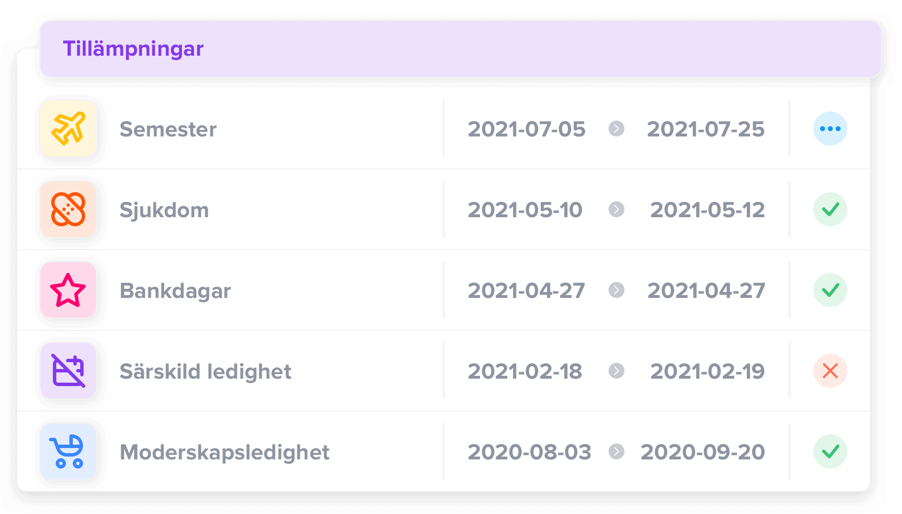Click the red X status for Särskild ledighet
This screenshot has height=514, width=902.
pos(830,371)
